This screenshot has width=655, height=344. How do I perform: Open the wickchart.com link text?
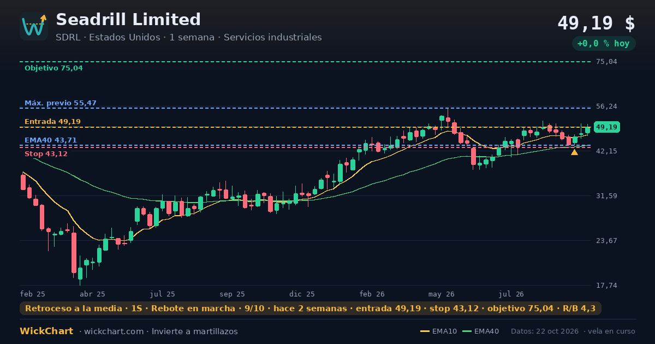(x=114, y=331)
